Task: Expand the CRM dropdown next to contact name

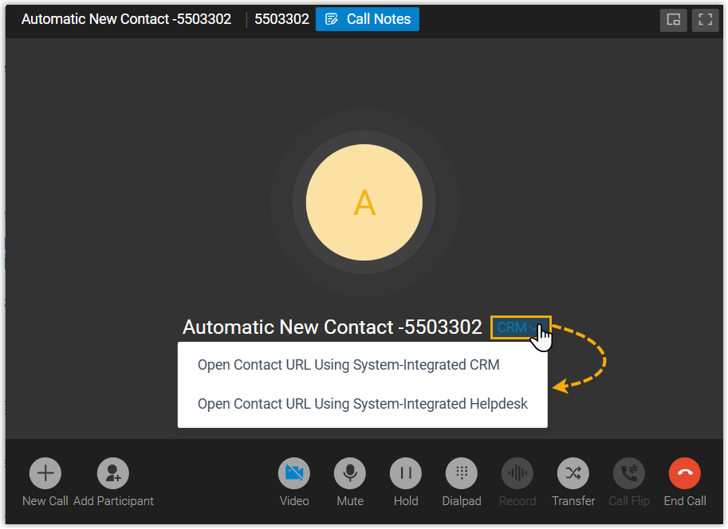Action: pos(520,327)
